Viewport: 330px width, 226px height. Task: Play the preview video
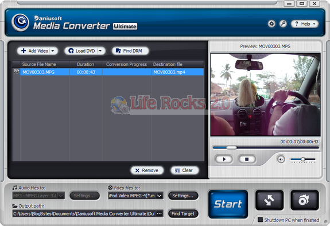[224, 159]
